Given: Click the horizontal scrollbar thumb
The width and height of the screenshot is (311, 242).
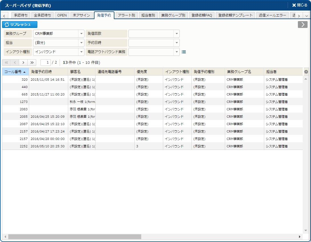Looking at the screenshot, I should coord(74,237).
